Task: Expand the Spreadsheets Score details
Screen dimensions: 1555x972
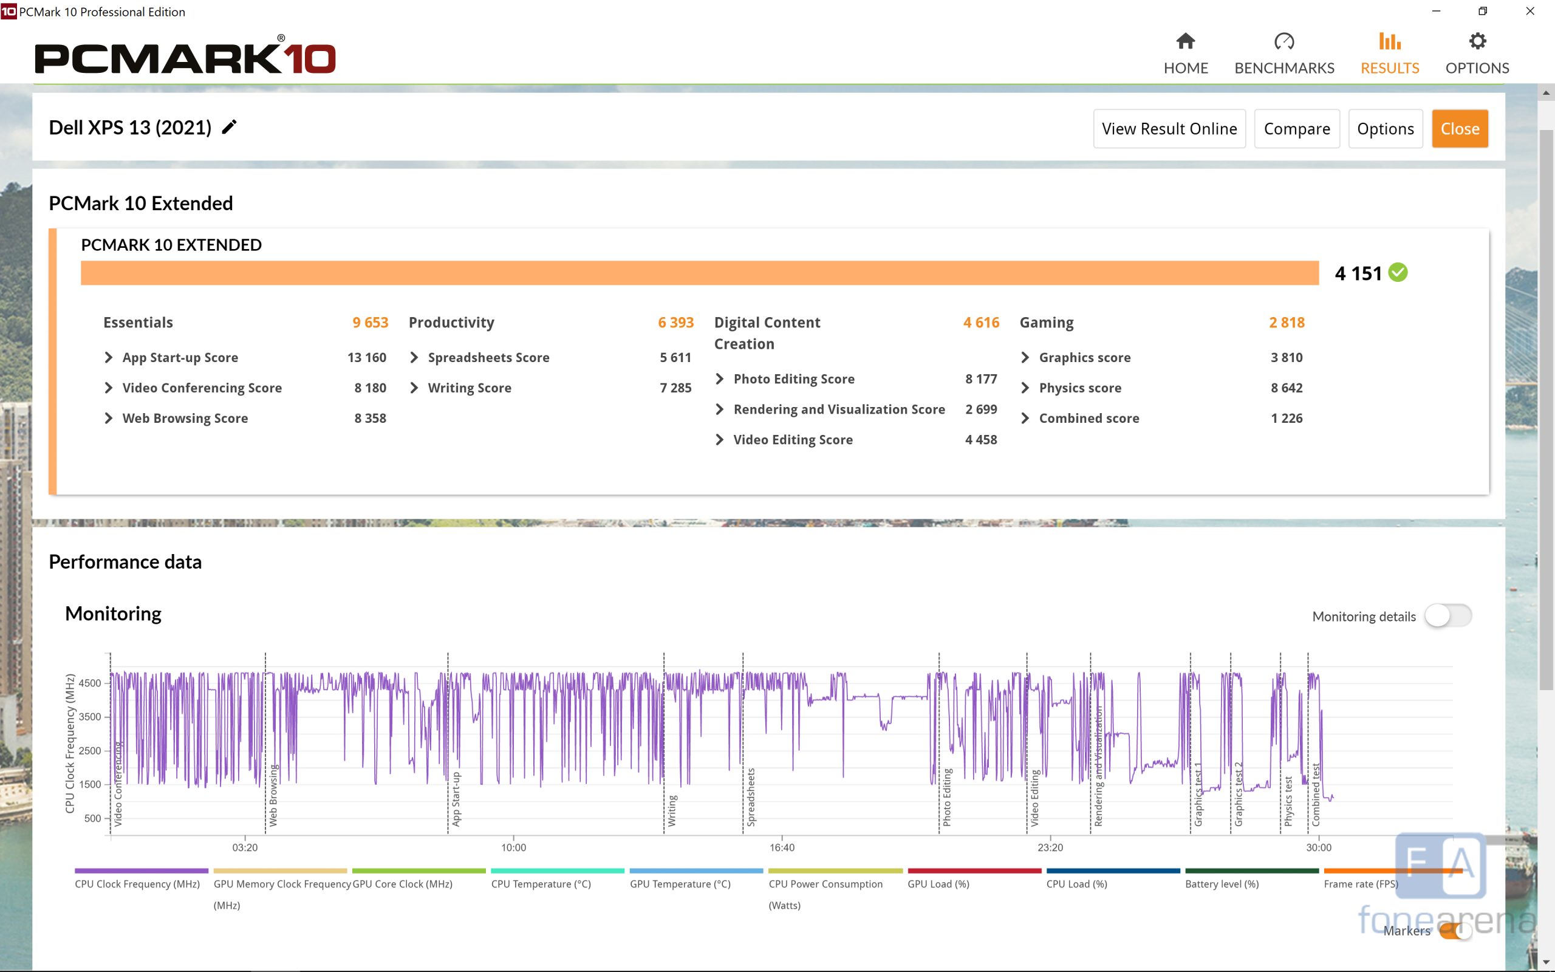Action: pyautogui.click(x=414, y=357)
